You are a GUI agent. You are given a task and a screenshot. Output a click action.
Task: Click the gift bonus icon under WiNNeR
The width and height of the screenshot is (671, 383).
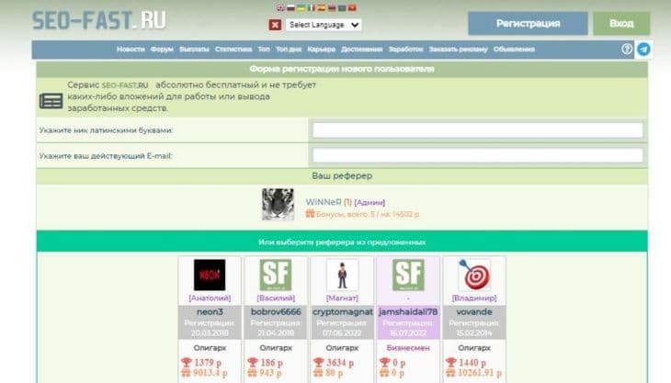coord(310,213)
